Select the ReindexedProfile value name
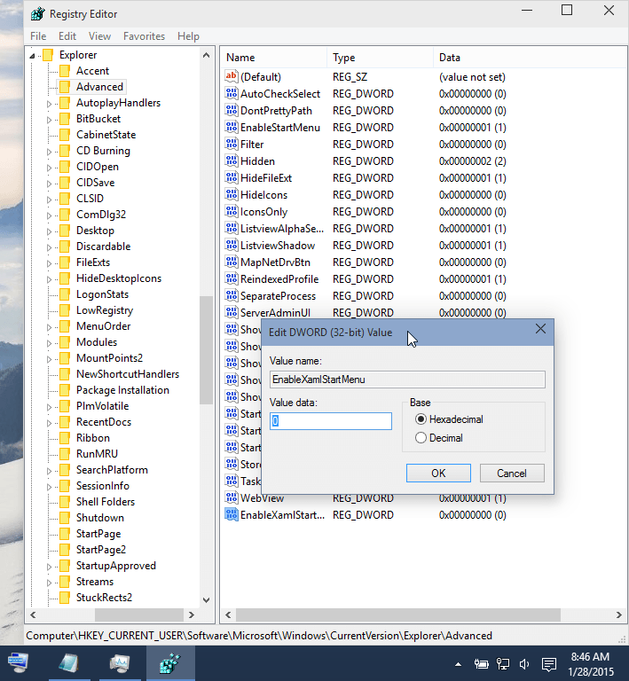Screen dimensions: 629x681 coord(279,279)
